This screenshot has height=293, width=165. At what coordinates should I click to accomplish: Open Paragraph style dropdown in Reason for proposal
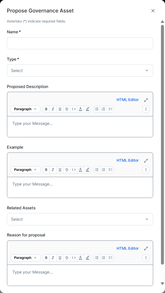[x=26, y=258]
